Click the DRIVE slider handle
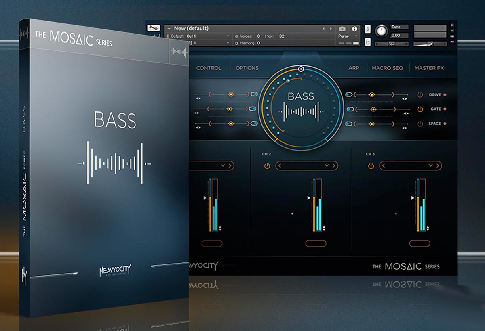Image resolution: width=485 pixels, height=331 pixels. click(x=372, y=94)
